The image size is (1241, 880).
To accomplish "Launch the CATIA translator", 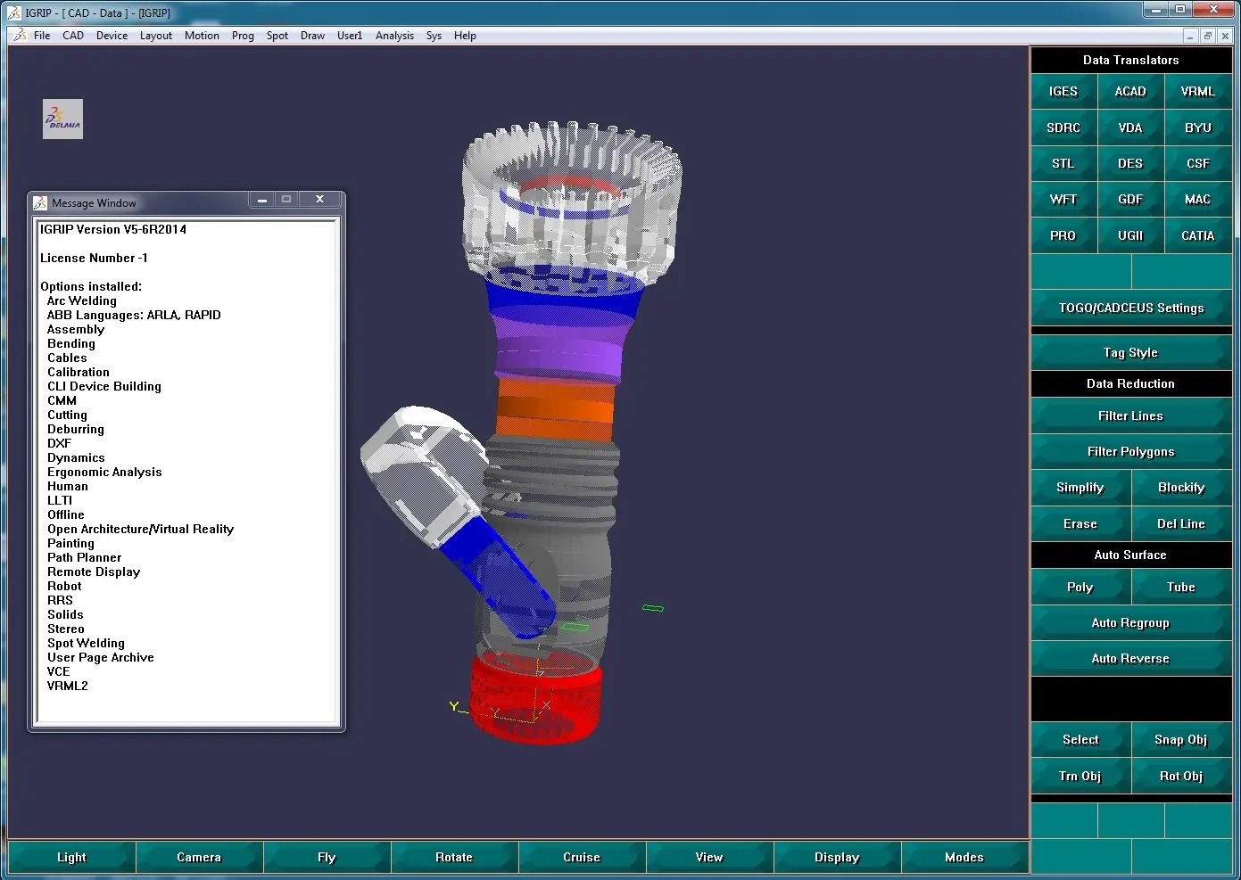I will pyautogui.click(x=1198, y=236).
